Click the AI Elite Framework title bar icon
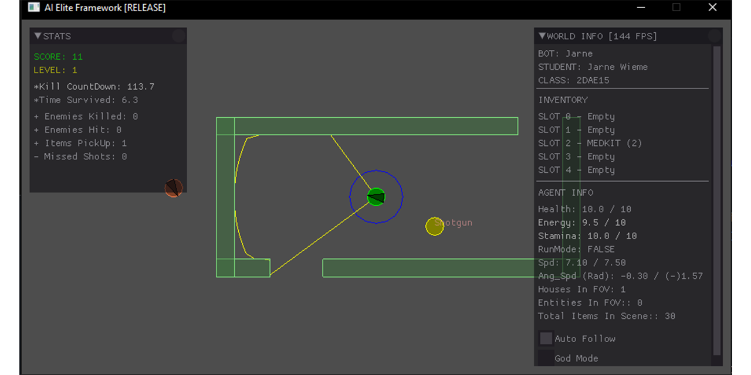 [x=34, y=8]
